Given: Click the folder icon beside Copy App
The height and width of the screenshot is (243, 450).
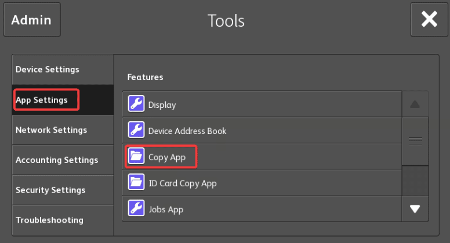Looking at the screenshot, I should click(136, 157).
